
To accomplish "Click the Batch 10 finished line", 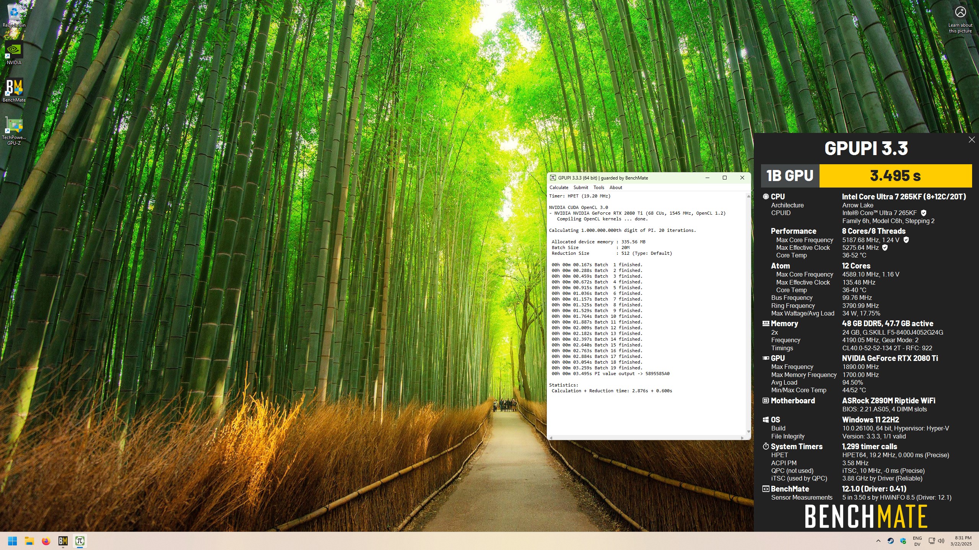I will [x=597, y=316].
